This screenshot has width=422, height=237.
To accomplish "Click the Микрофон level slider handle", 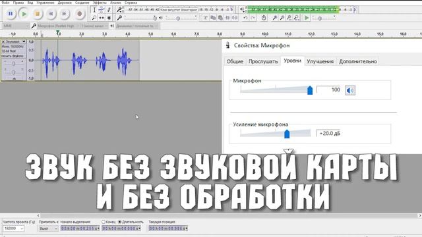I will click(310, 90).
